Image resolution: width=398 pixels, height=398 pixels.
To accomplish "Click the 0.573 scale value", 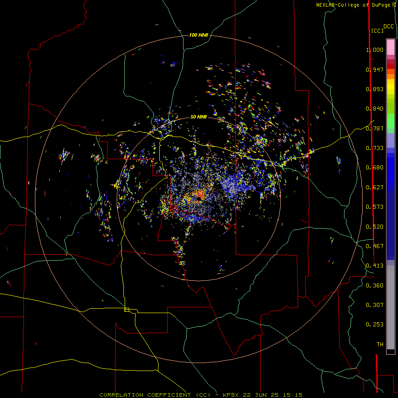I will click(375, 207).
